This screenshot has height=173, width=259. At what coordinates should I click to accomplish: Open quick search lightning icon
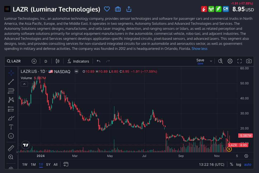coord(221,61)
